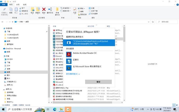Click the 新增資料夾 (New folder) icon
The image size is (179, 112).
coord(57,11)
